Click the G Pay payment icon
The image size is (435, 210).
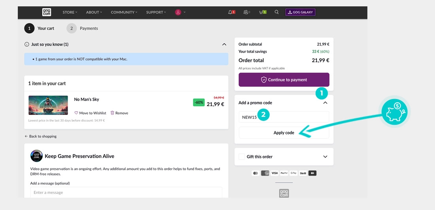coord(293,173)
